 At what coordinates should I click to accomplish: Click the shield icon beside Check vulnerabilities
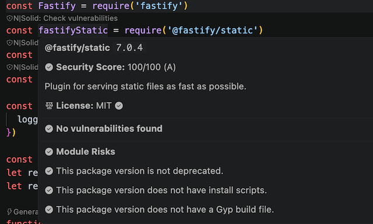tap(9, 18)
